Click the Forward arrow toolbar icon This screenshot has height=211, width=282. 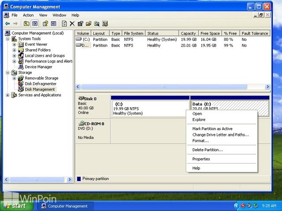15,23
